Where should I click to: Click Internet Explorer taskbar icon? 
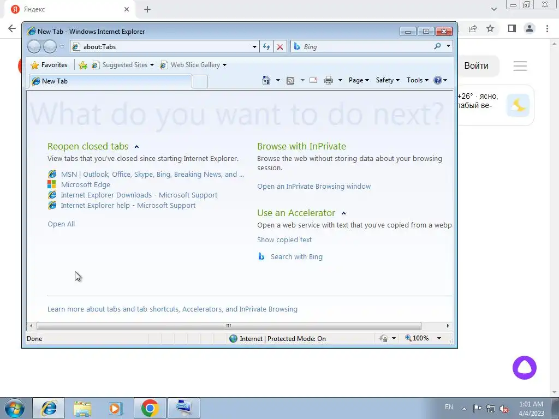tap(49, 408)
